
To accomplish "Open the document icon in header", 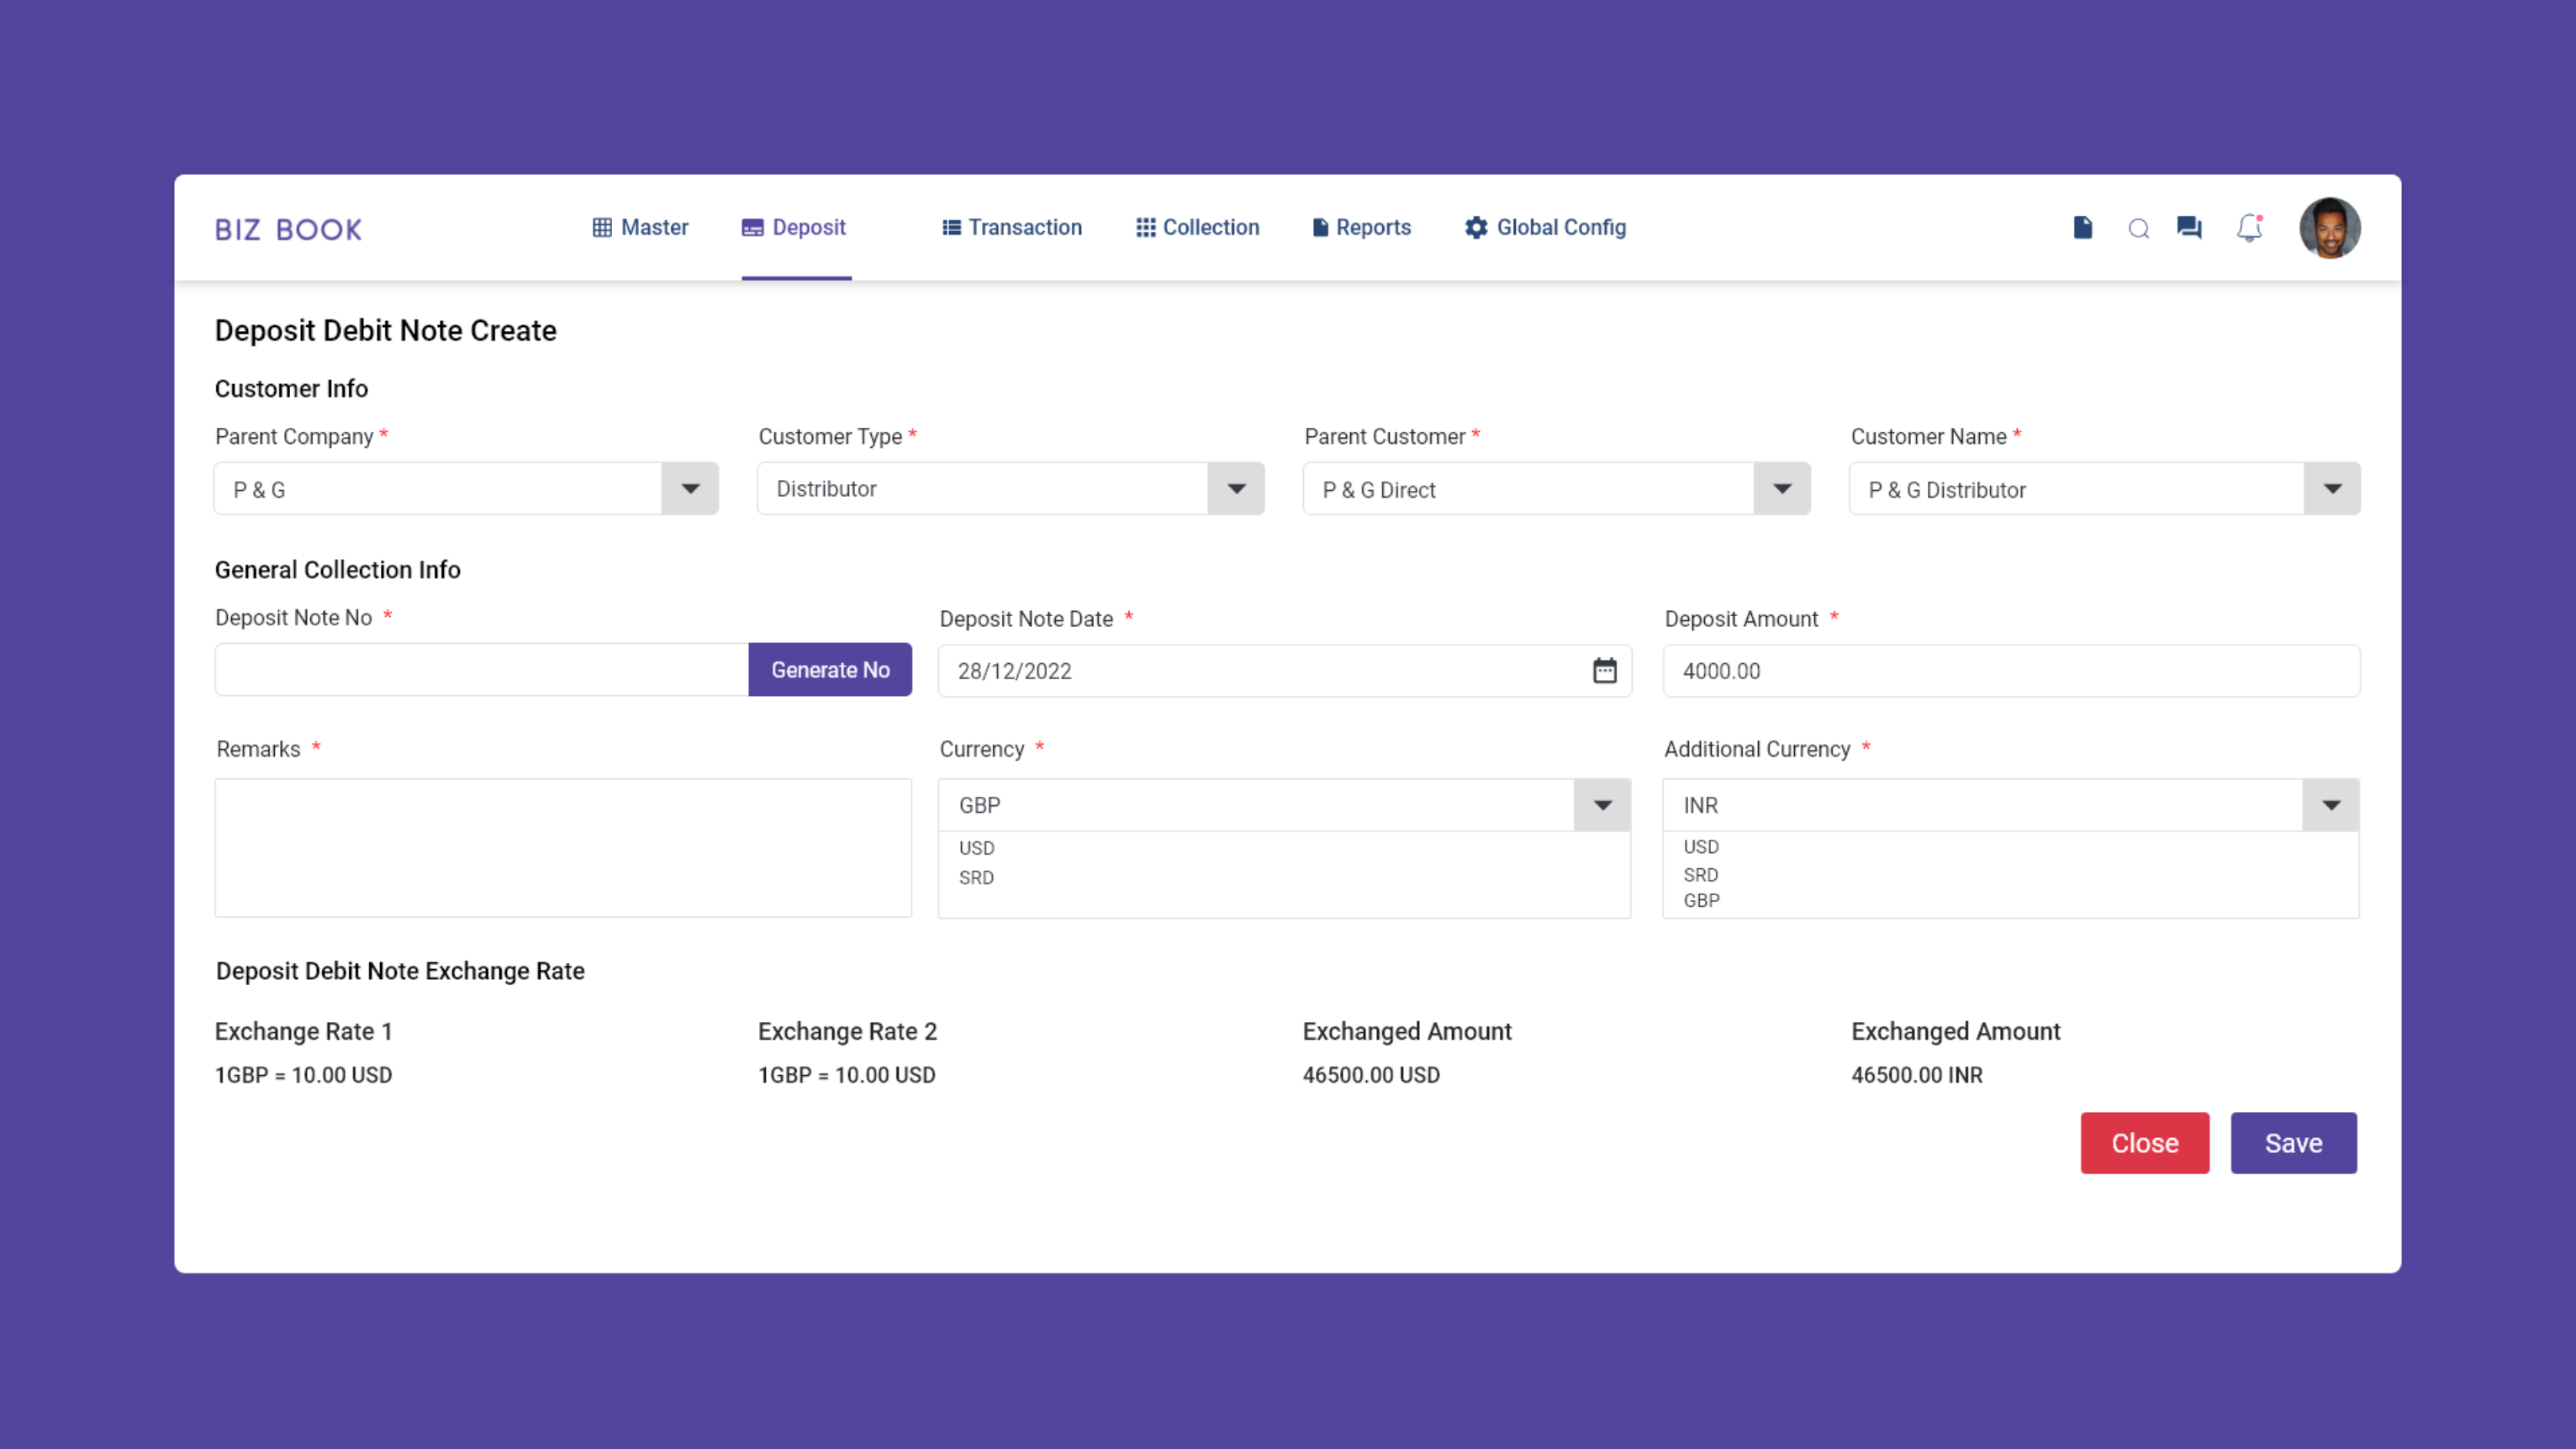I will (2083, 228).
